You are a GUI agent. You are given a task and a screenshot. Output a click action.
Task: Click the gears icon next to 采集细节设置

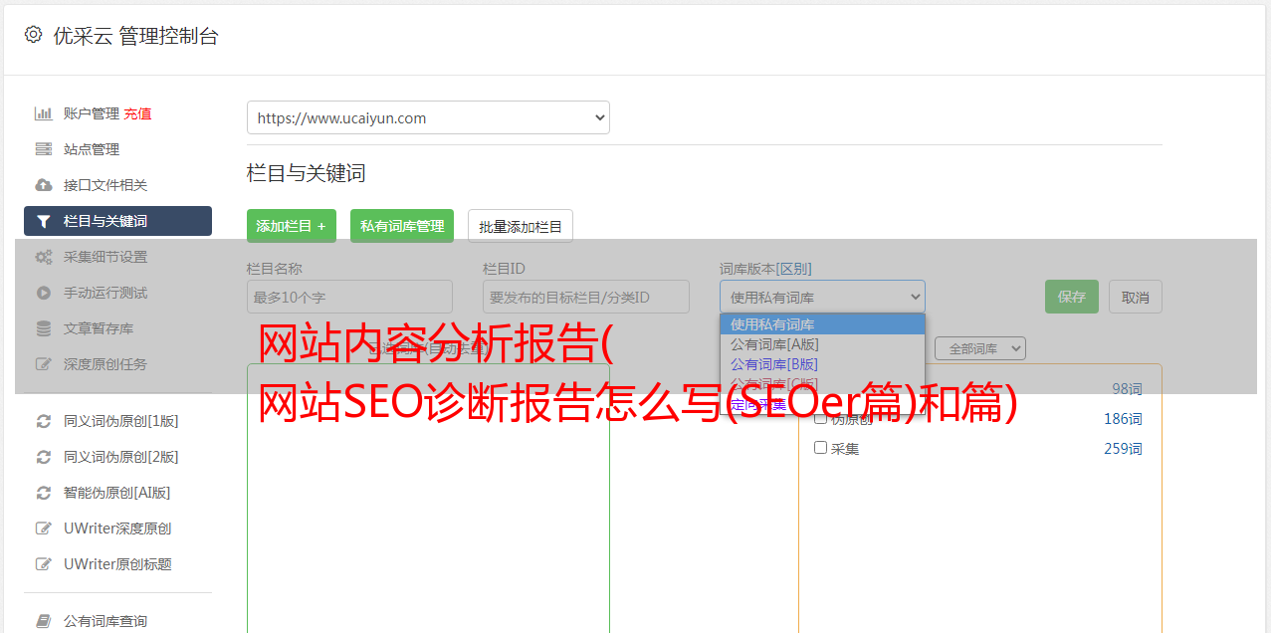(x=43, y=257)
